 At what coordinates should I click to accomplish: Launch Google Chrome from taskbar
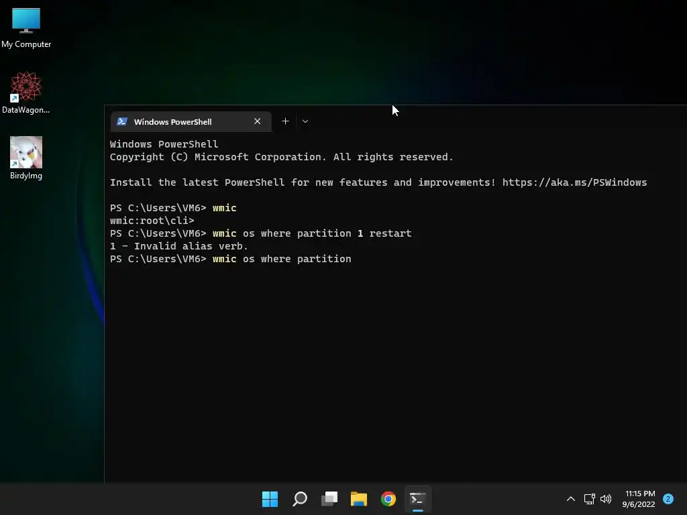[x=388, y=499]
